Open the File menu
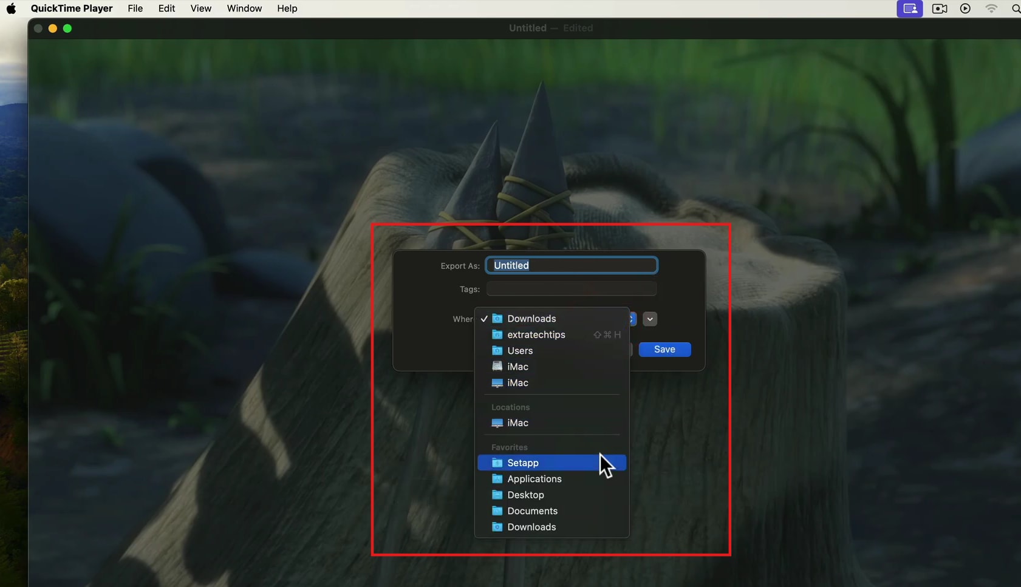This screenshot has height=587, width=1021. point(135,8)
